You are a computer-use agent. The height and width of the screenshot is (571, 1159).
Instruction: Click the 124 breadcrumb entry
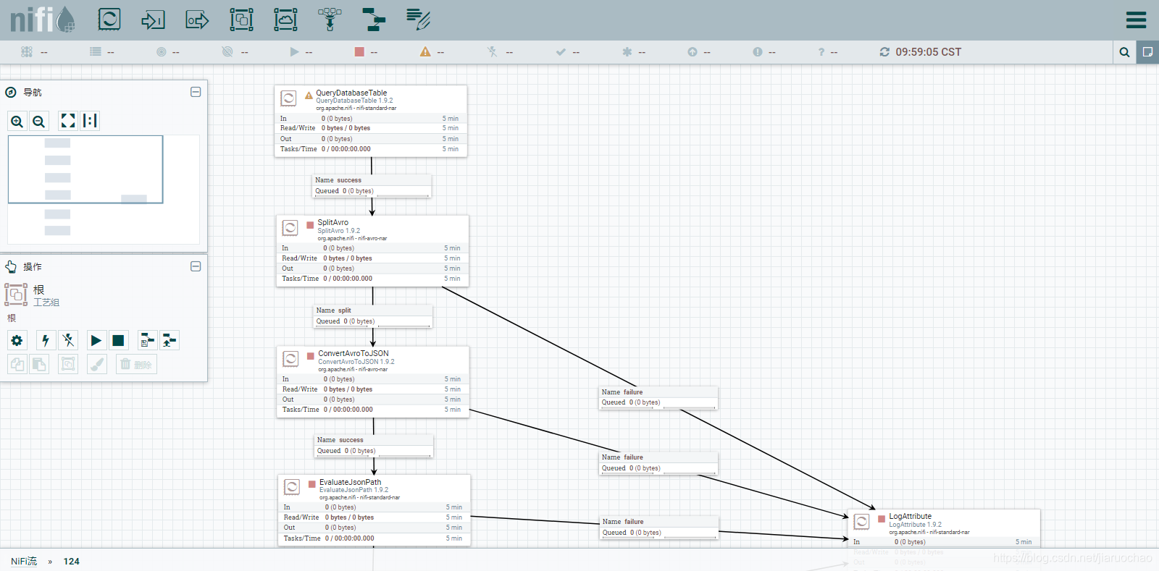[x=71, y=561]
